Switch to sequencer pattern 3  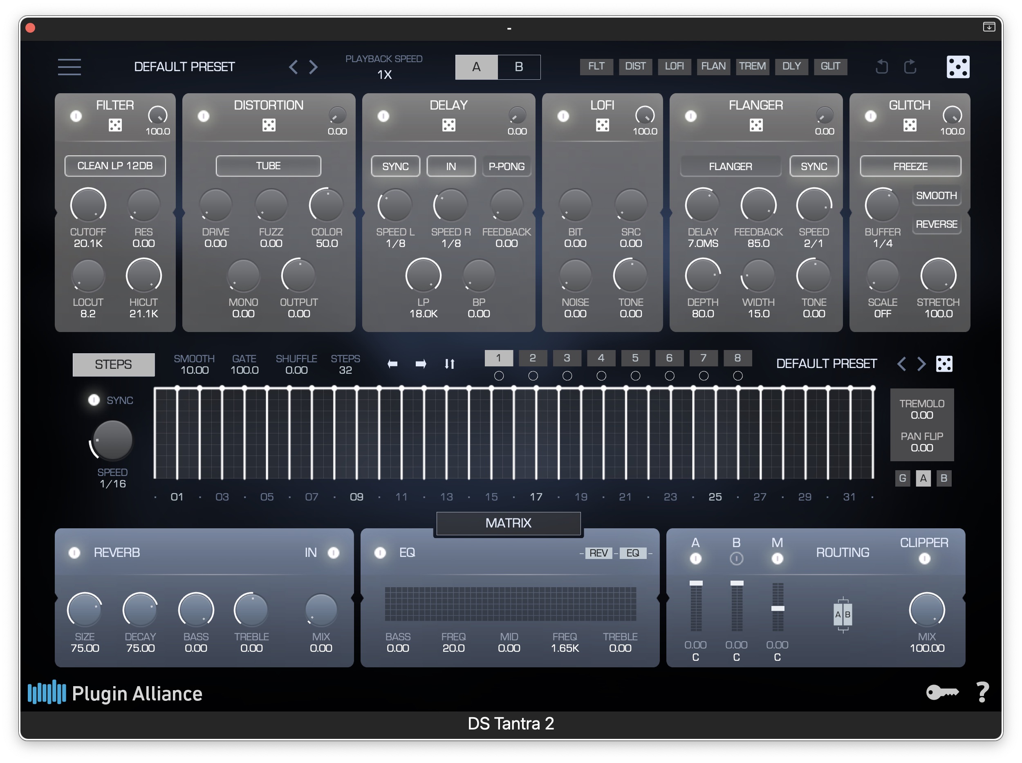tap(567, 358)
